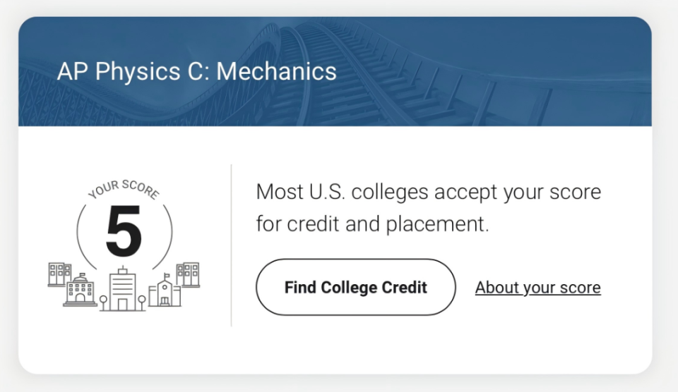Click the Find College Credit button
Screen dimensions: 678x392
[355, 287]
